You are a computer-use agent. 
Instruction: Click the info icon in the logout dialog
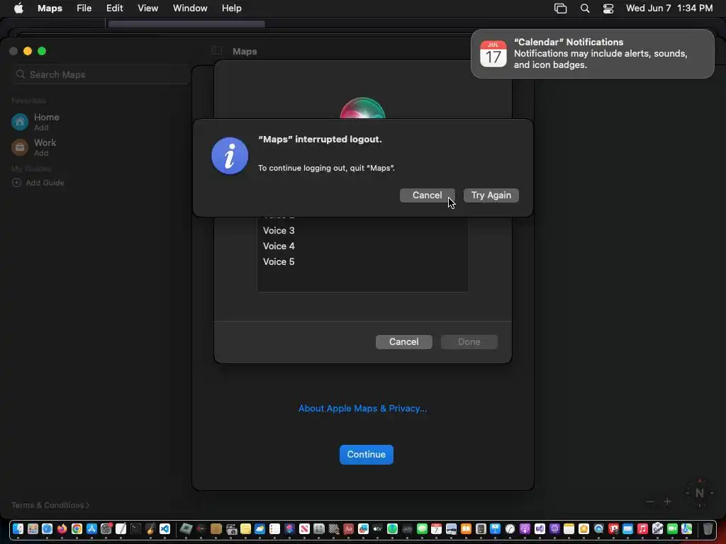tap(230, 156)
